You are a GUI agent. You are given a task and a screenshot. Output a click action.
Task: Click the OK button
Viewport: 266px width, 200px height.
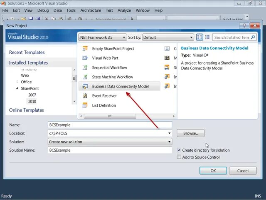tap(213, 170)
